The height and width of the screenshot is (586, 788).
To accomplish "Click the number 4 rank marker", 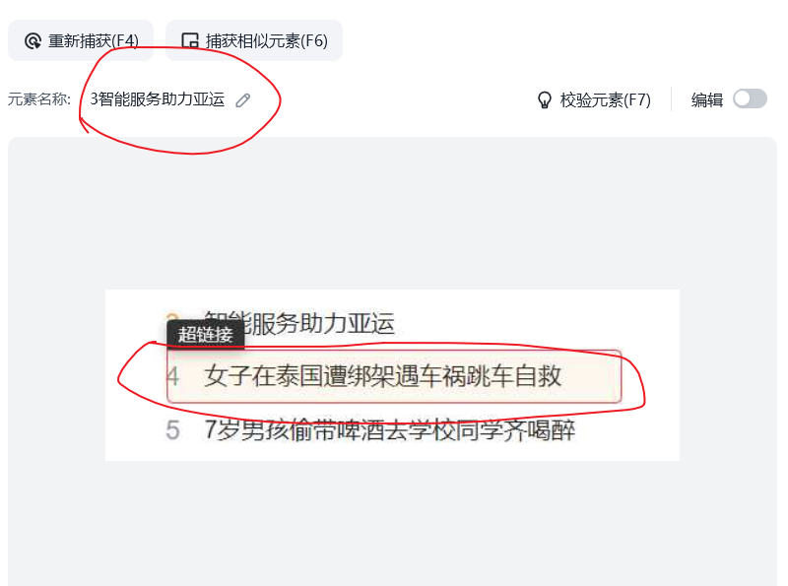I will tap(173, 376).
